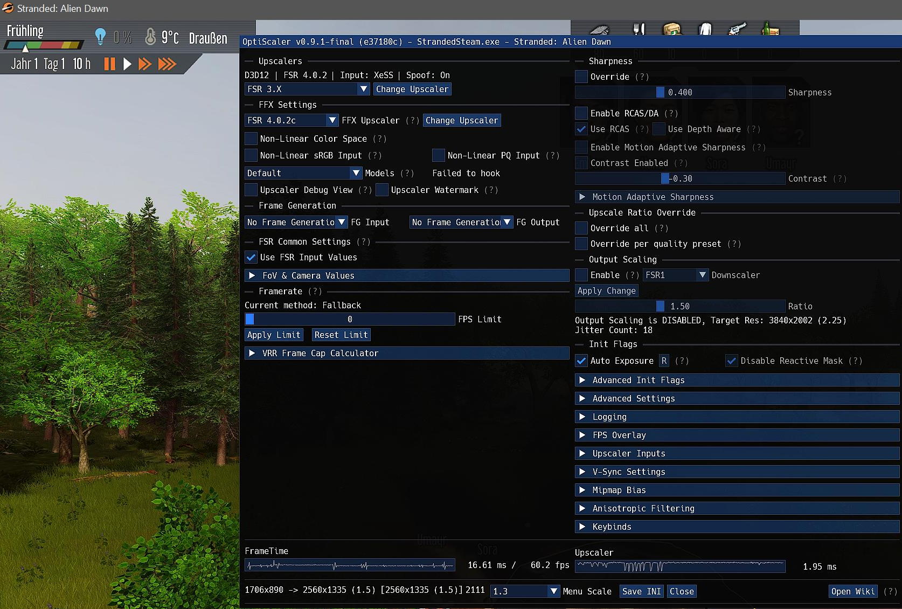The height and width of the screenshot is (609, 902).
Task: Set game speed to triple fast-forward
Action: click(167, 64)
